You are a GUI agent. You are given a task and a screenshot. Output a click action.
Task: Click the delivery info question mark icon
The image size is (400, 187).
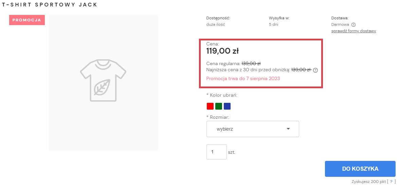click(353, 25)
